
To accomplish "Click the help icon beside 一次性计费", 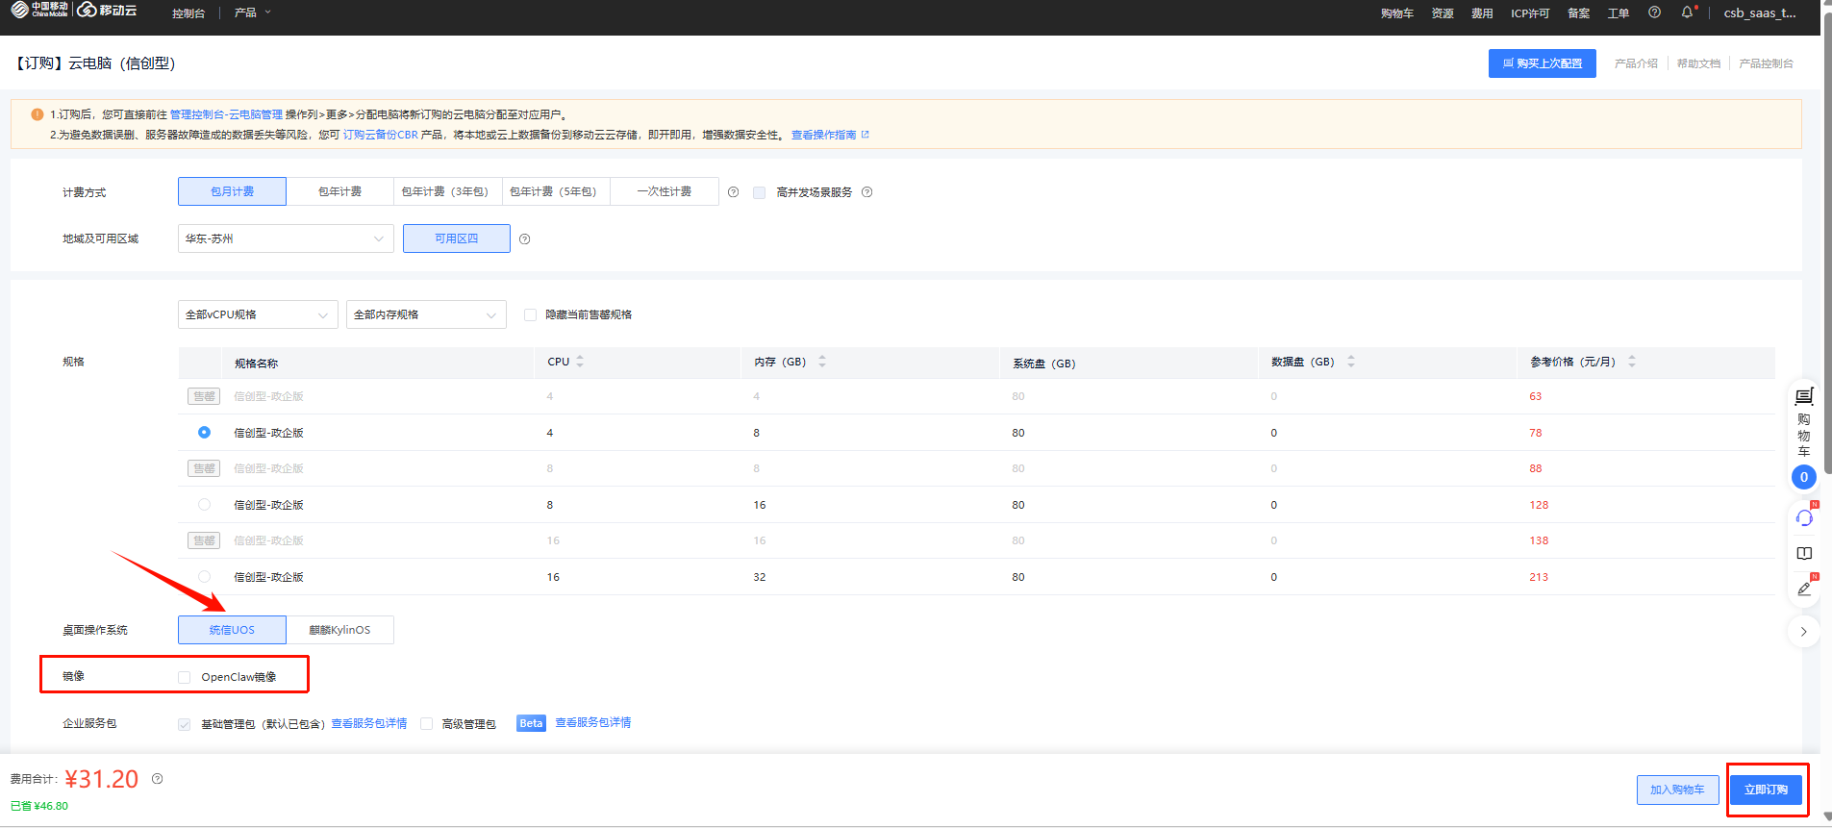I will [x=733, y=192].
